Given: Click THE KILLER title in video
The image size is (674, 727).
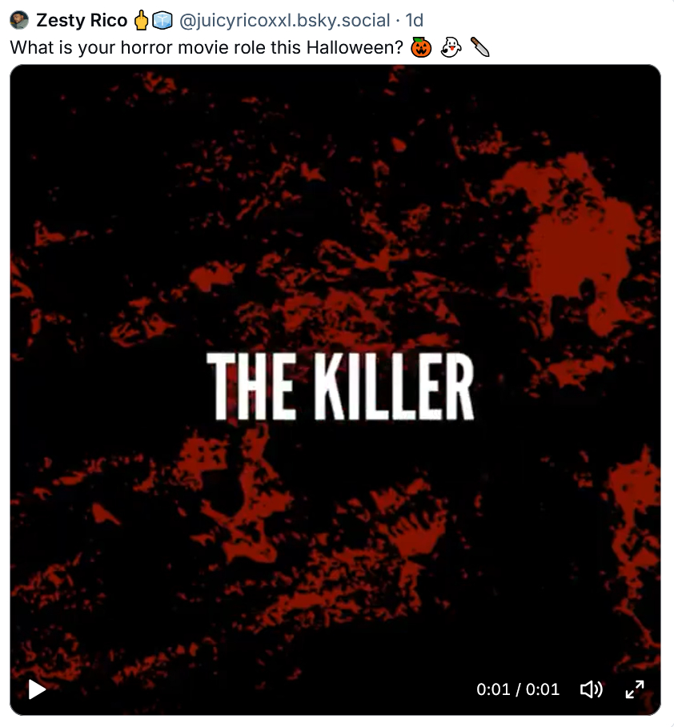Looking at the screenshot, I should click(x=340, y=386).
